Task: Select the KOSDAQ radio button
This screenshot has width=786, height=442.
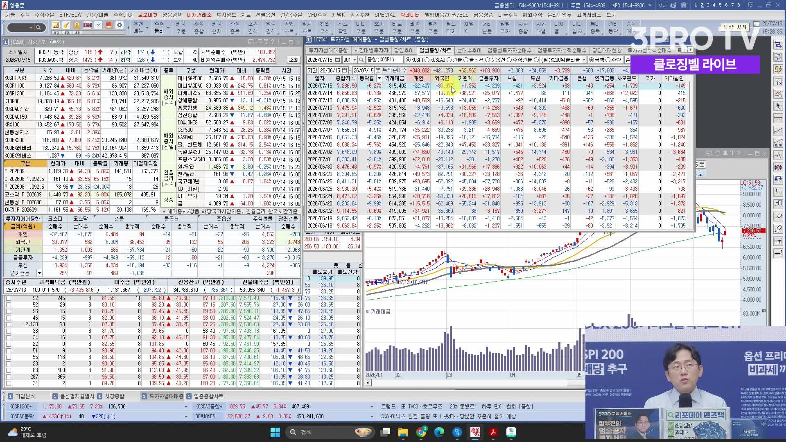Action: (x=427, y=60)
